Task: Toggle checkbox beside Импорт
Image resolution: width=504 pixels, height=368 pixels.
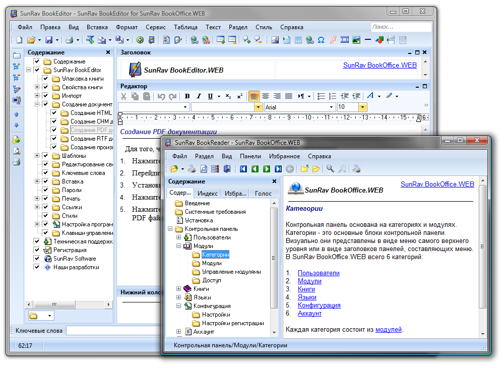Action: [45, 95]
